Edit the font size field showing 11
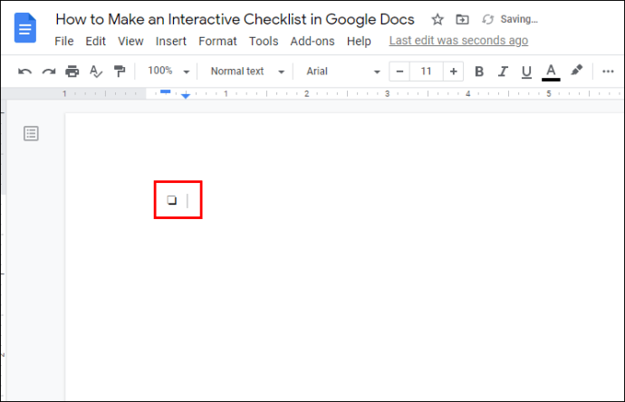The image size is (625, 402). point(426,72)
